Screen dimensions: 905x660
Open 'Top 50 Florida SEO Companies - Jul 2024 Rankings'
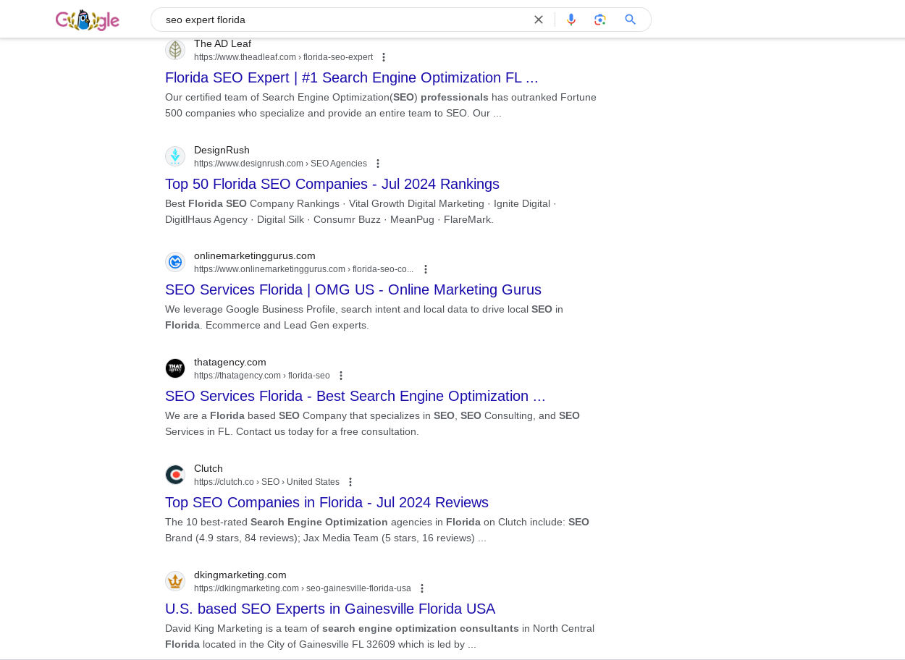point(332,184)
